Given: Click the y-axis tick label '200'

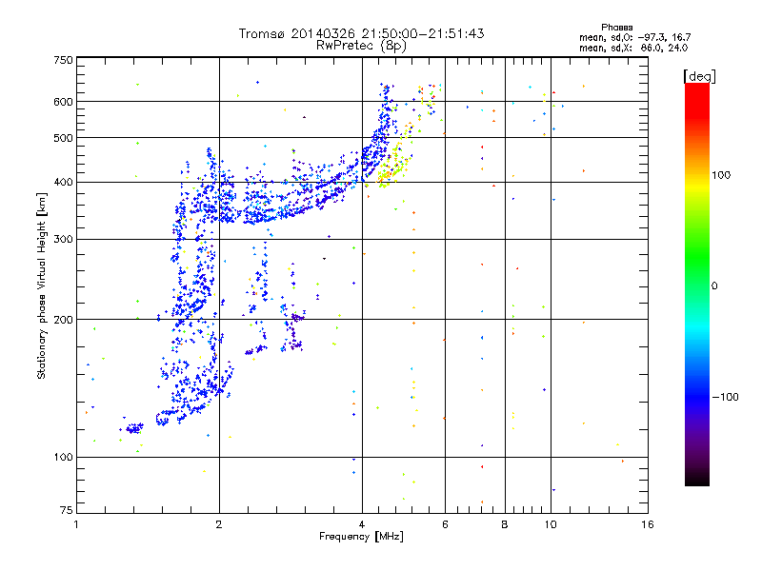Looking at the screenshot, I should pyautogui.click(x=63, y=320).
